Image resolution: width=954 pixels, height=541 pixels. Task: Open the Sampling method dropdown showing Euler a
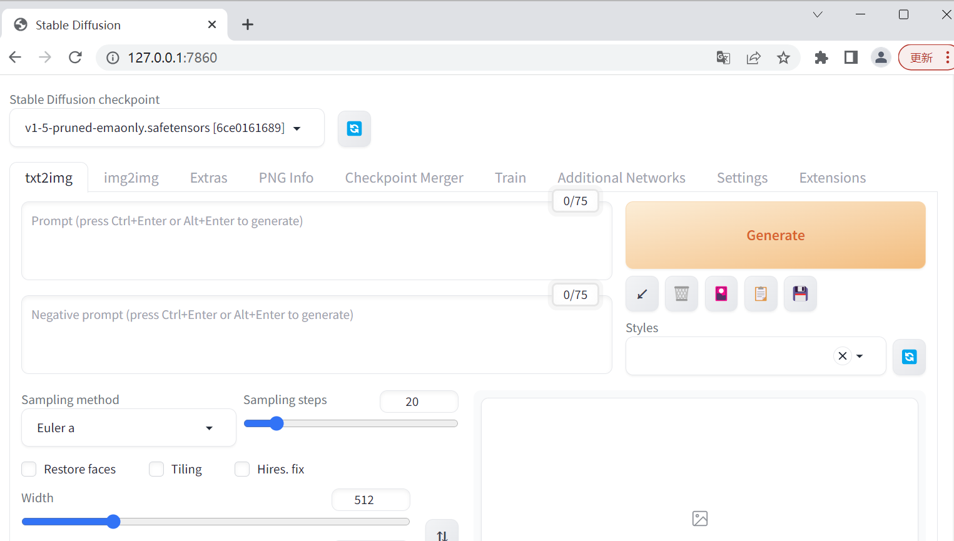tap(129, 428)
